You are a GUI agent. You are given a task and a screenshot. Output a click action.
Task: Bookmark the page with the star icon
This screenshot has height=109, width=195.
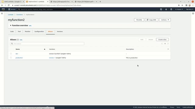(182, 5)
